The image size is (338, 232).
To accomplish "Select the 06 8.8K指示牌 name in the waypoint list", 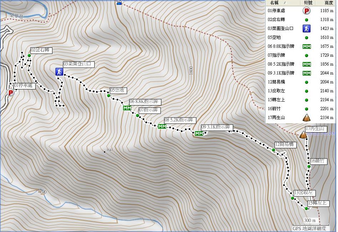I will (281, 46).
